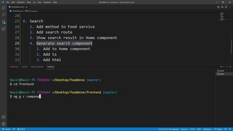Click the text 'Add search route'
The height and width of the screenshot is (131, 233).
click(x=54, y=32)
